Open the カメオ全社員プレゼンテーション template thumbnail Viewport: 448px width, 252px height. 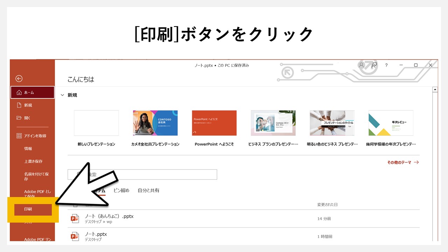point(155,123)
